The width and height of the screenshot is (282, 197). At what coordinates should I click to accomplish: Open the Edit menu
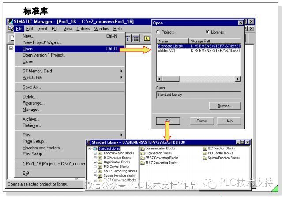coord(30,29)
